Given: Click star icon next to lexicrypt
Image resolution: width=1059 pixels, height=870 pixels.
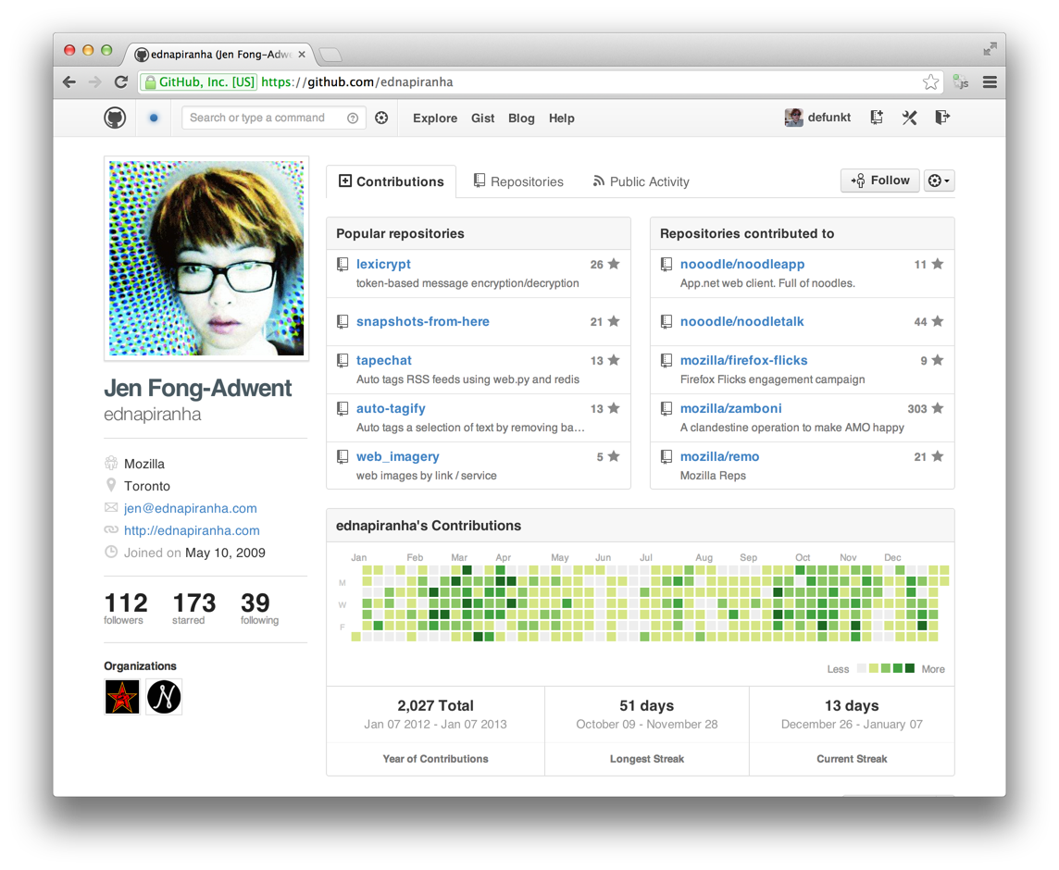Looking at the screenshot, I should (x=613, y=264).
